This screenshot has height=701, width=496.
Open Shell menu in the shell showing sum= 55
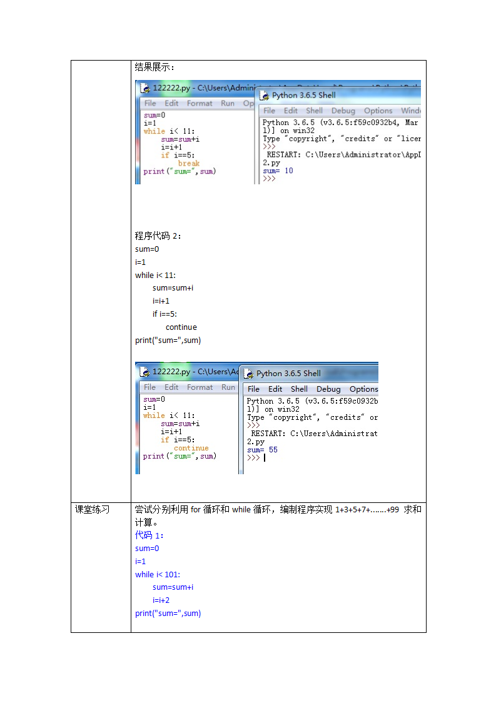point(299,389)
